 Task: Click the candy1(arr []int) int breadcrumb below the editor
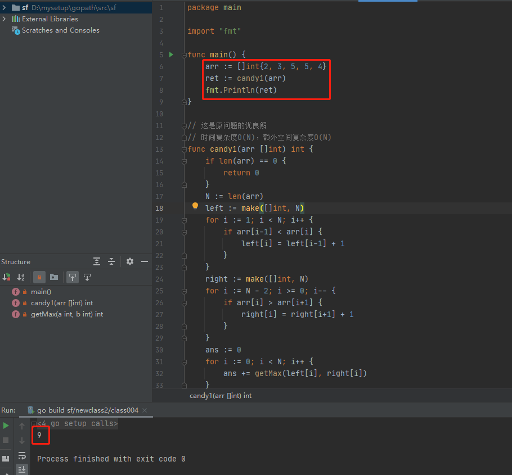tap(221, 396)
